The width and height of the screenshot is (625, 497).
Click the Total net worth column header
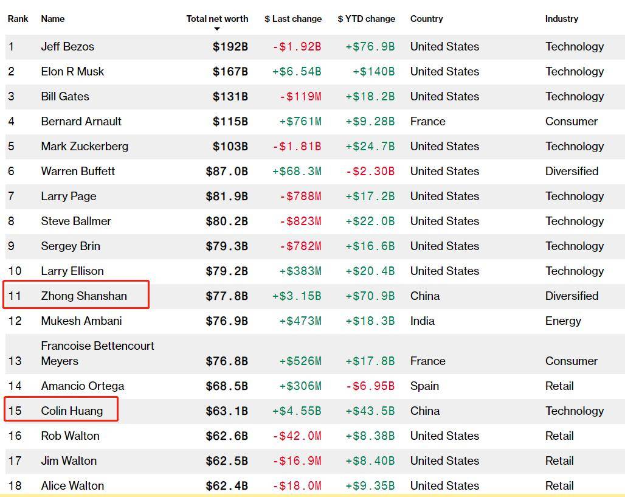coord(217,19)
